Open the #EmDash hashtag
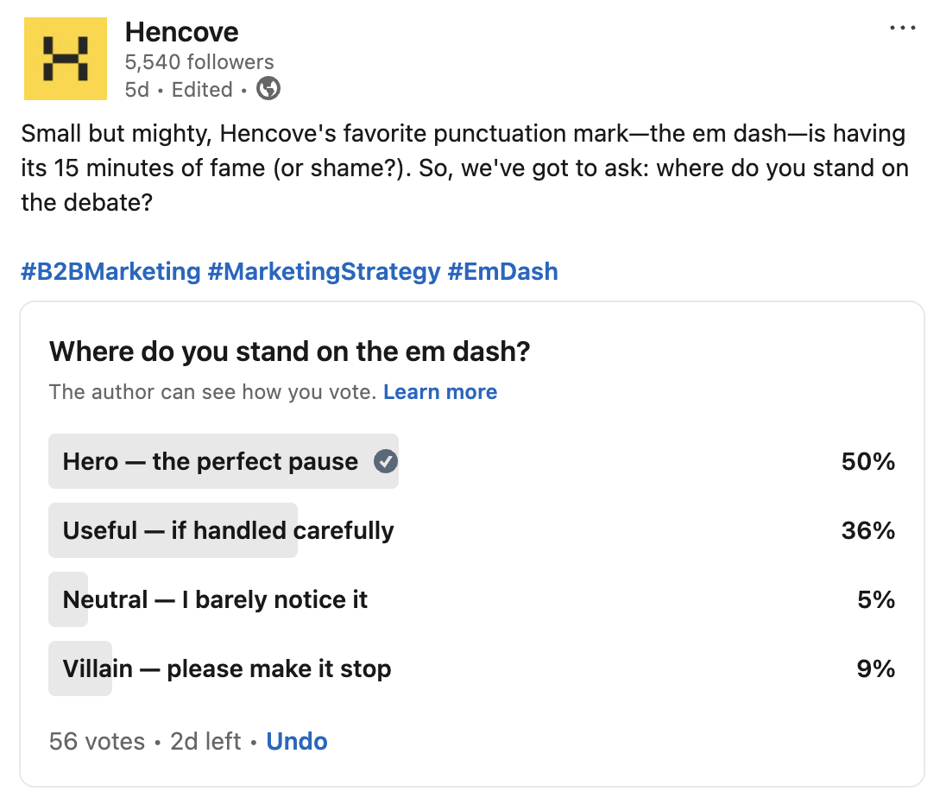946x798 pixels. click(504, 271)
